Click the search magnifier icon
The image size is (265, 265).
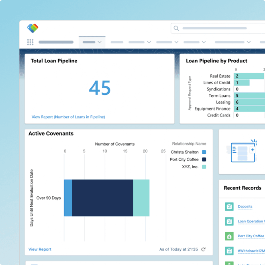[176, 28]
